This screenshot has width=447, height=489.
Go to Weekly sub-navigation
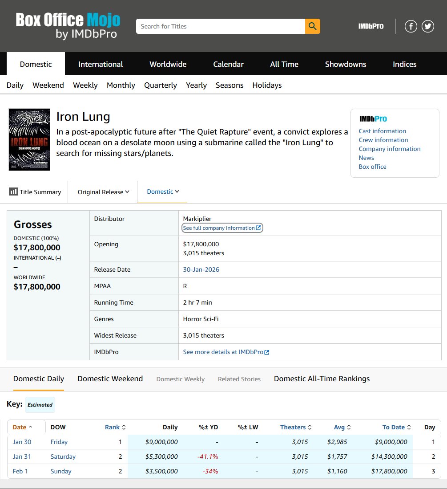85,85
